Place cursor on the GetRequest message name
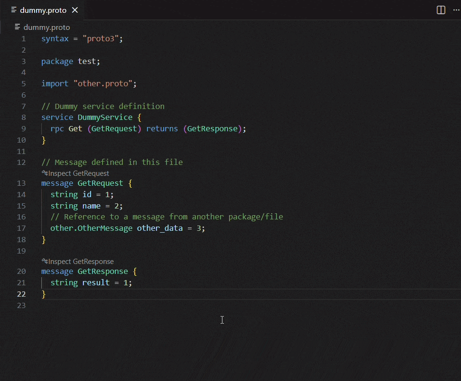Image resolution: width=461 pixels, height=381 pixels. (x=101, y=183)
